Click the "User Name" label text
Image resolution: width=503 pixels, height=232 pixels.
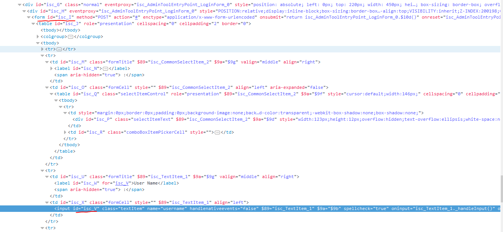click(x=145, y=183)
